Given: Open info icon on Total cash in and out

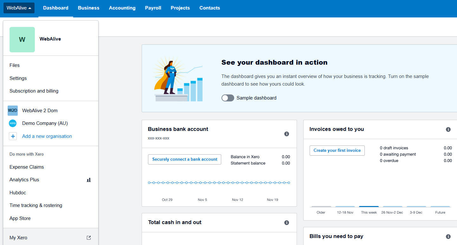Looking at the screenshot, I should click(x=286, y=222).
